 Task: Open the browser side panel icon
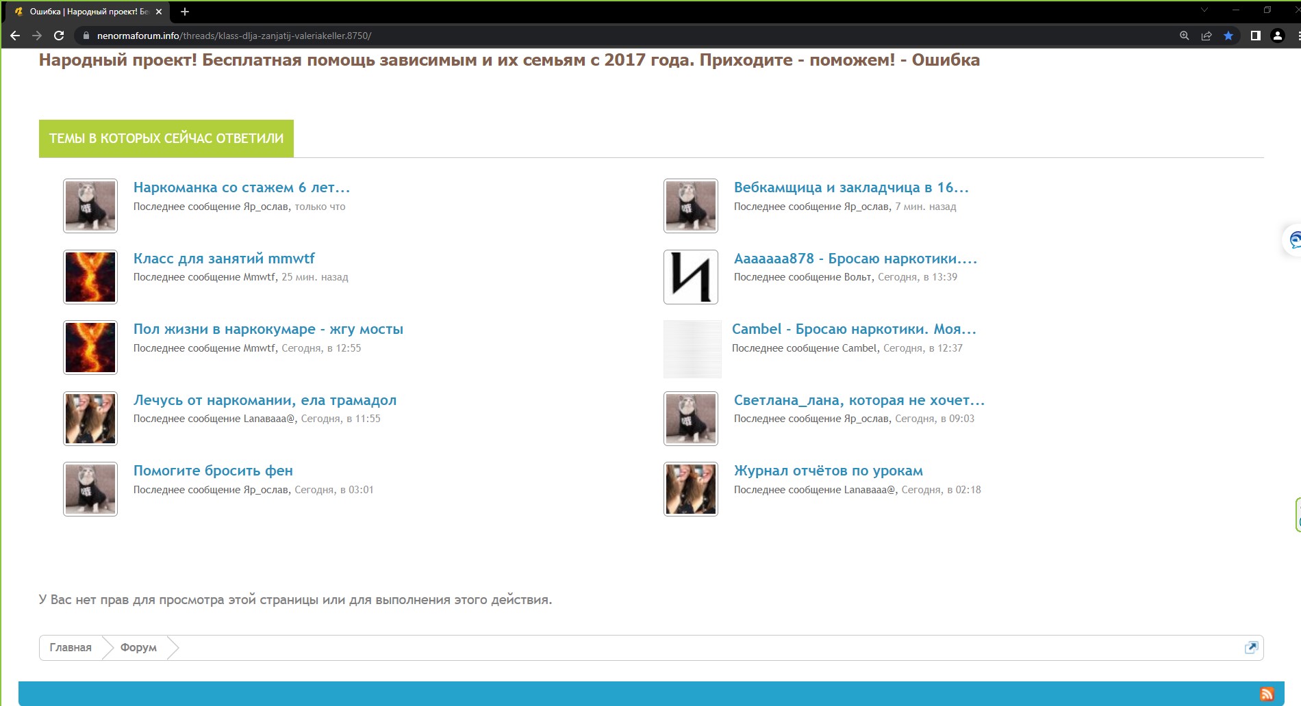pyautogui.click(x=1255, y=36)
